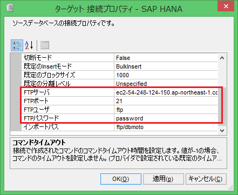The image size is (238, 195).
Task: Click the キャンセル(C) cancel button
Action: (x=206, y=179)
